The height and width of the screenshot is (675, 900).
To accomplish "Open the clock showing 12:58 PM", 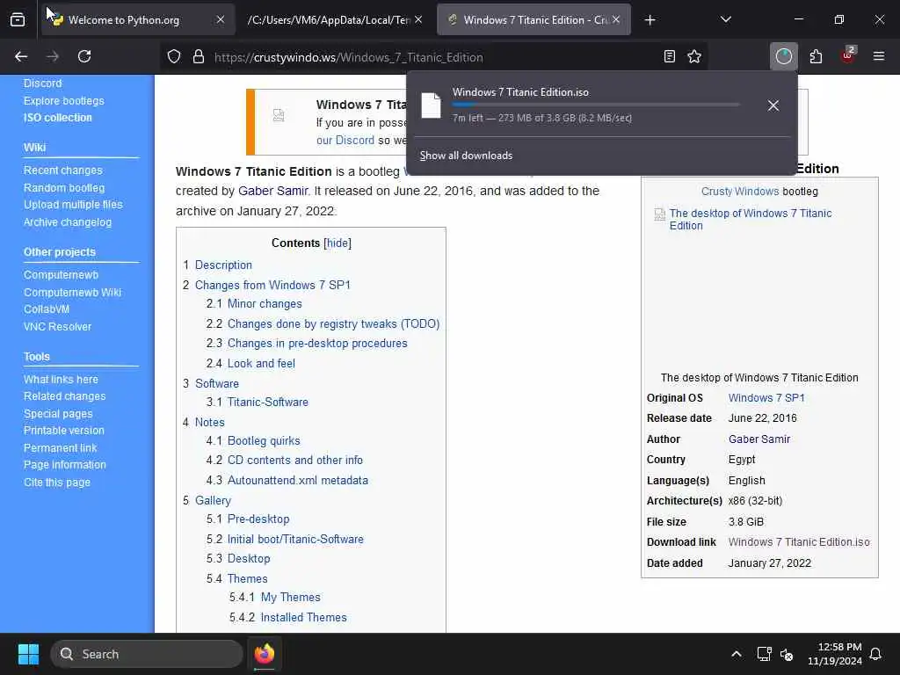I will point(835,654).
